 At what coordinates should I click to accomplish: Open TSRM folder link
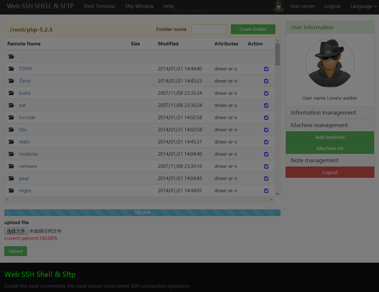(25, 69)
